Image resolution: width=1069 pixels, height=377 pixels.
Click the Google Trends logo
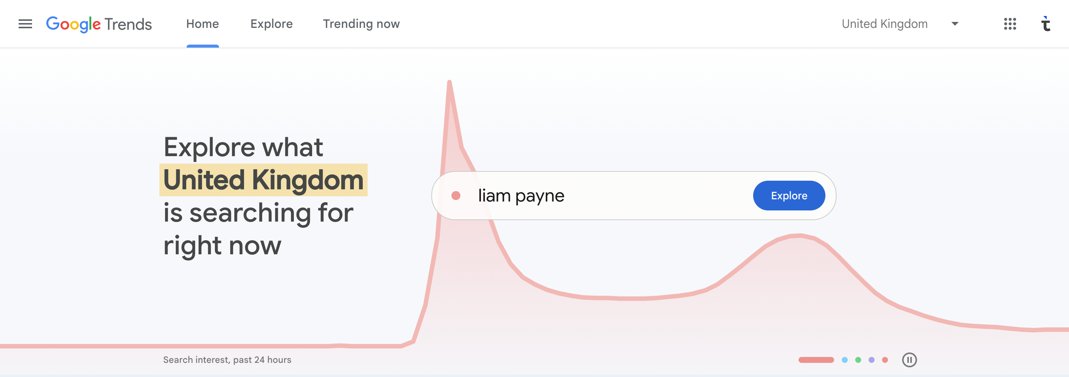click(99, 24)
